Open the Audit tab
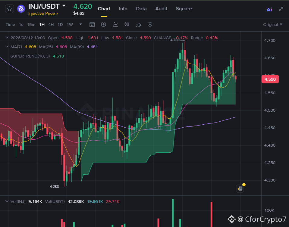Image resolution: width=289 pixels, height=227 pixels. 161,9
